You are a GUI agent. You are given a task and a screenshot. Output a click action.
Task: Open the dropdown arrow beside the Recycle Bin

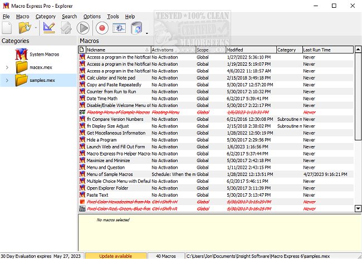147,33
